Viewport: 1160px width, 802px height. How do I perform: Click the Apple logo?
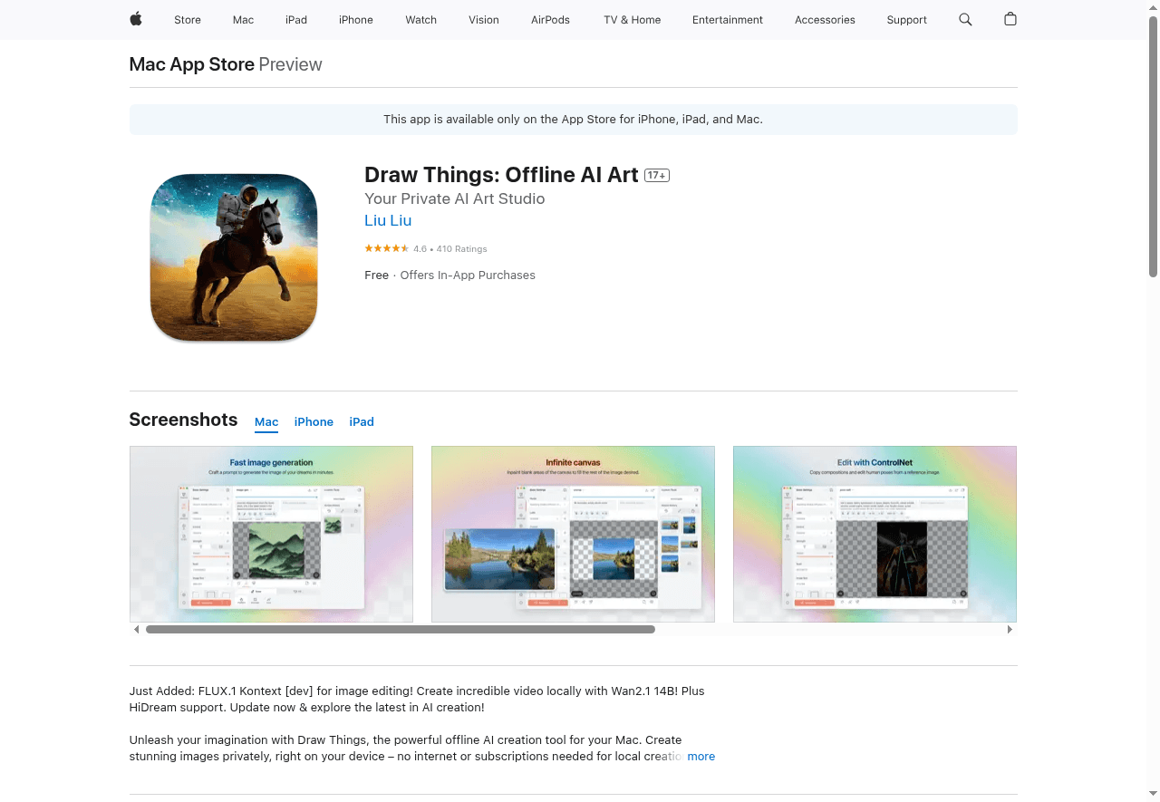pos(135,19)
